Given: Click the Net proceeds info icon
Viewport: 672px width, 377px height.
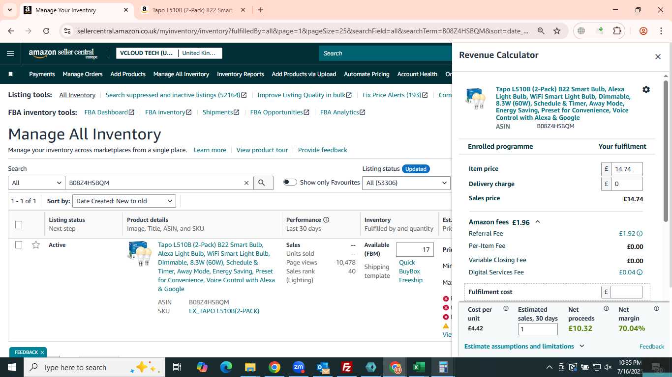Looking at the screenshot, I should tap(606, 309).
